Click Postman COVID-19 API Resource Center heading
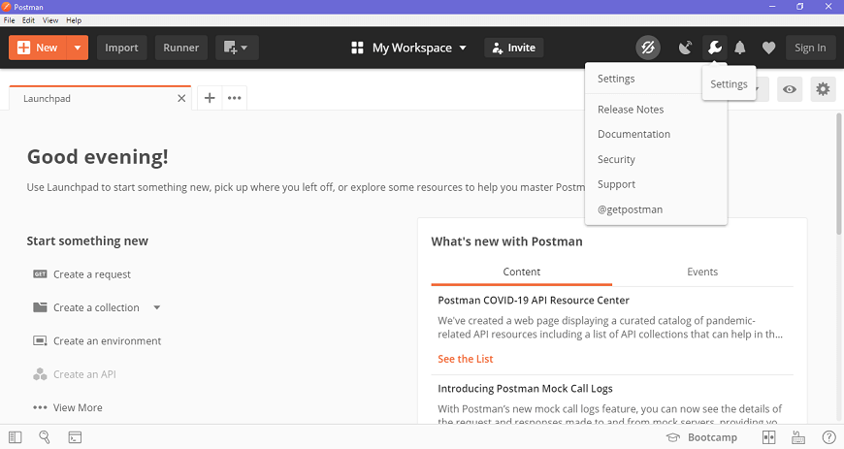This screenshot has width=844, height=449. click(x=534, y=300)
